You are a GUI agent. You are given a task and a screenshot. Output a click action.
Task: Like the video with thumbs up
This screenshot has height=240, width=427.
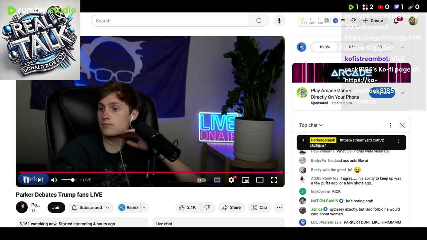187,207
